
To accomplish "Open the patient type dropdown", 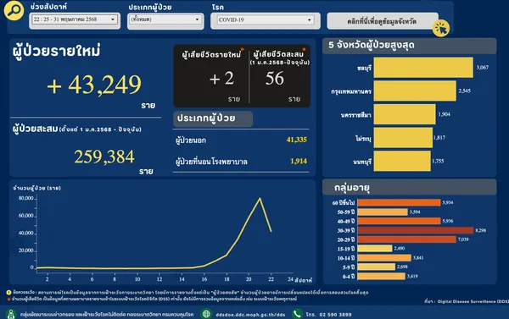I will click(165, 19).
